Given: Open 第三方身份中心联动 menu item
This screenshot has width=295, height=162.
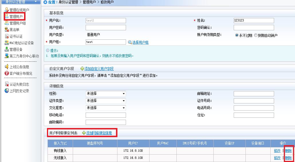Looking at the screenshot, I should pyautogui.click(x=24, y=56).
